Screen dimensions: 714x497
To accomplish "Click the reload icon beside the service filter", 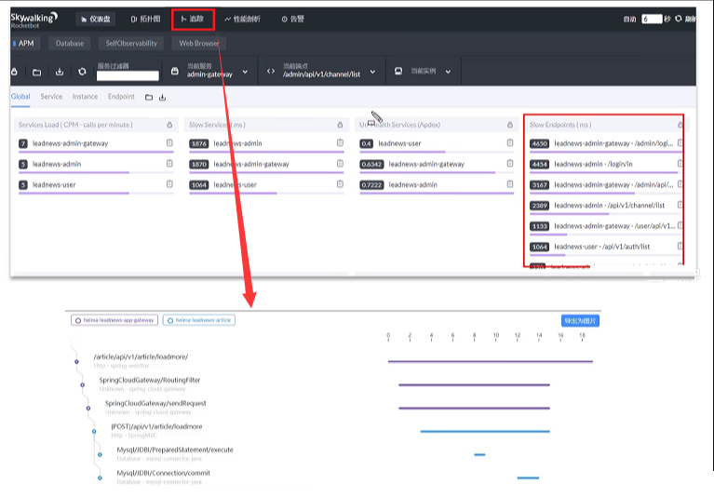I will 82,72.
